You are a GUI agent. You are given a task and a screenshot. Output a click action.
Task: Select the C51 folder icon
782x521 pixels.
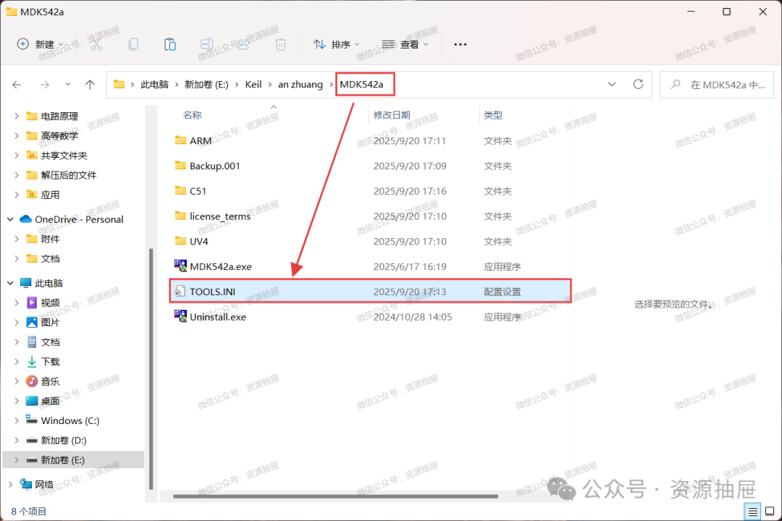[x=180, y=190]
